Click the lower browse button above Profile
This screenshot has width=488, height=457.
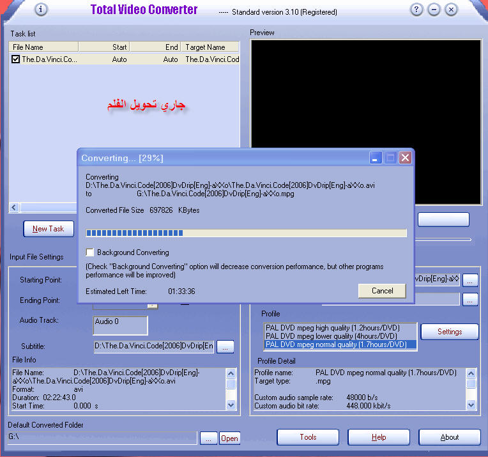tap(470, 299)
